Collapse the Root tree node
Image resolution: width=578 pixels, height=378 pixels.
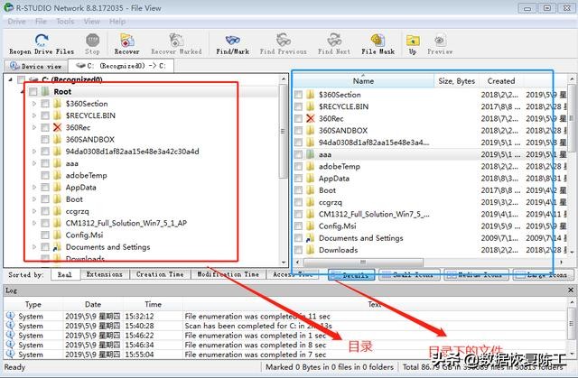[22, 92]
